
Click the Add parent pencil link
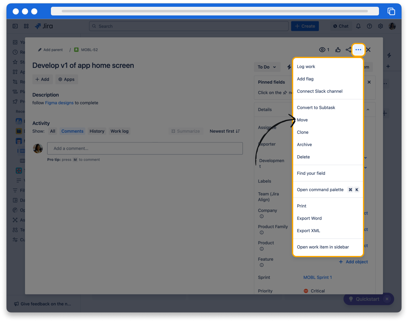(x=50, y=50)
